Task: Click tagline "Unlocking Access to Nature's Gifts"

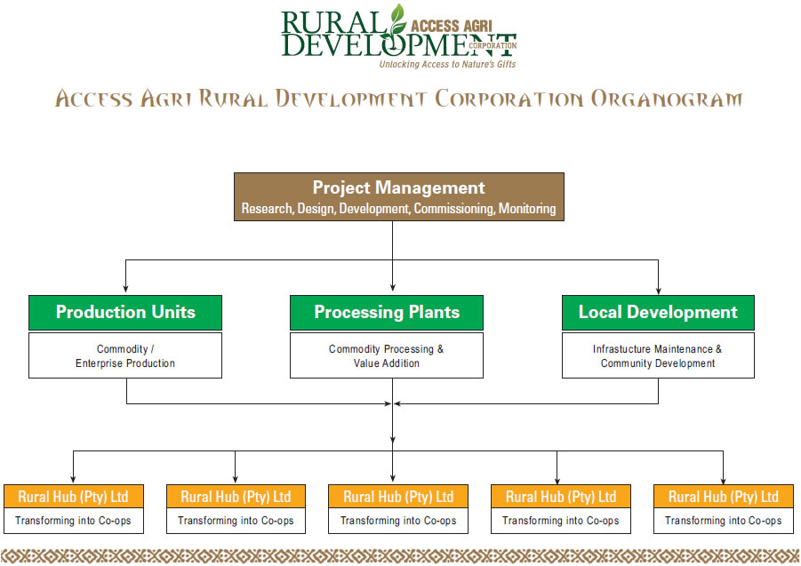Action: 447,64
